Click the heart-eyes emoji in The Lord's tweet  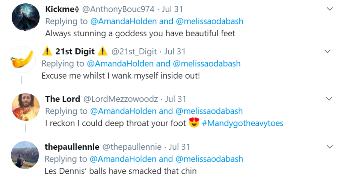194,123
